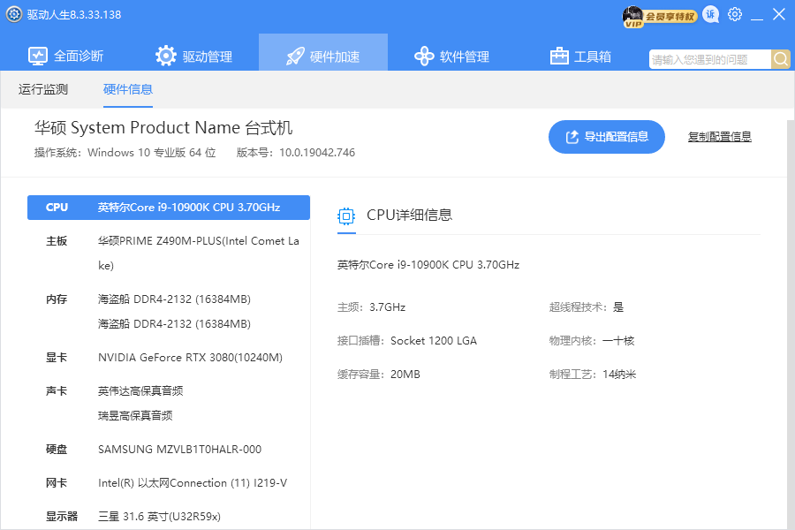Click the 全面诊断 monitor icon
The image size is (795, 530).
pyautogui.click(x=38, y=56)
